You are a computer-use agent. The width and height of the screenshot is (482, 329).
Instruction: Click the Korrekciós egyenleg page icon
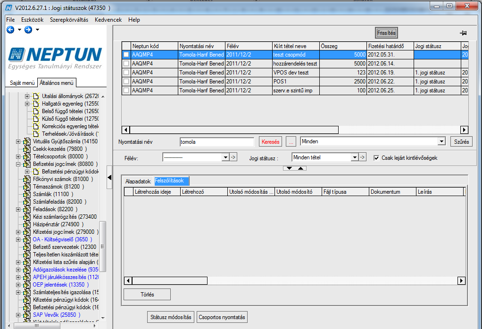[x=36, y=126]
